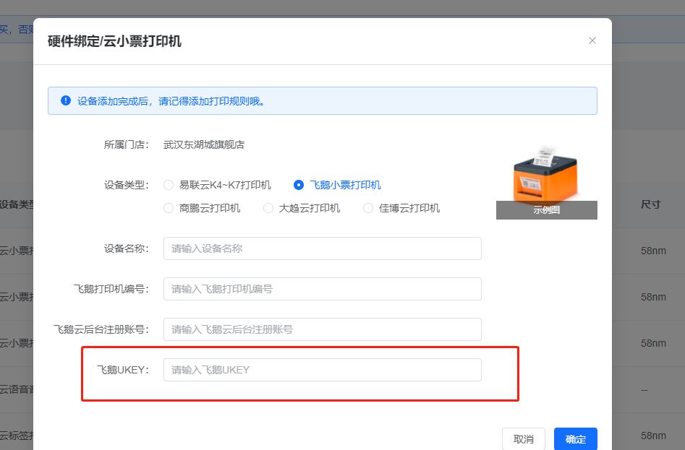The image size is (685, 450).
Task: Focus the 飞鹅打印机编号 input field
Action: [x=323, y=289]
